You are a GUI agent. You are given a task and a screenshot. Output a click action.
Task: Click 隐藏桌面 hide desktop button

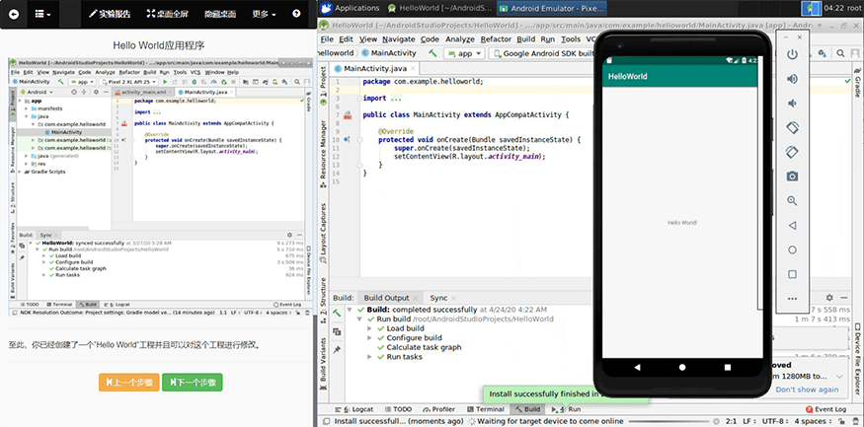[220, 15]
